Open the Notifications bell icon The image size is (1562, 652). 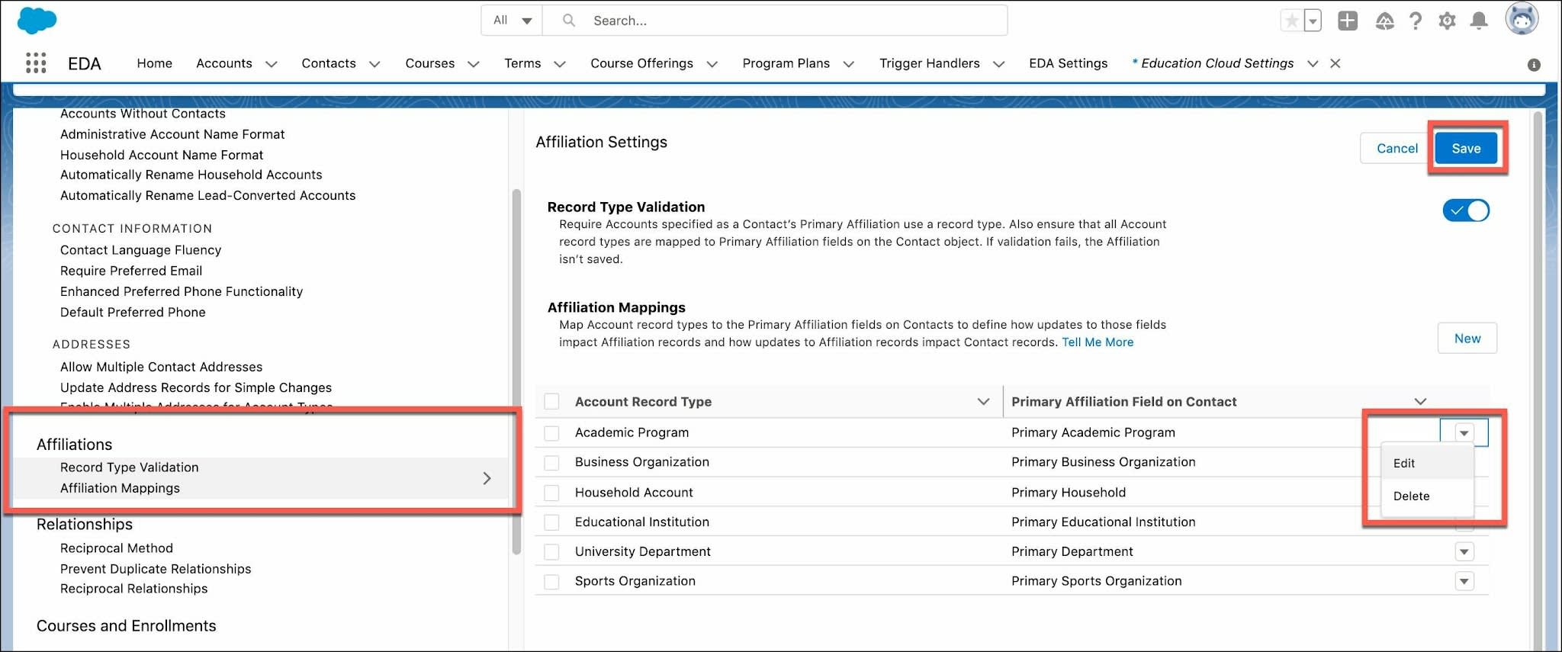coord(1479,21)
